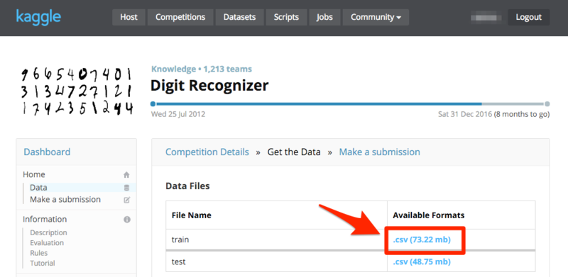Click the competition timeline progress bar
This screenshot has height=277, width=568.
(x=350, y=103)
